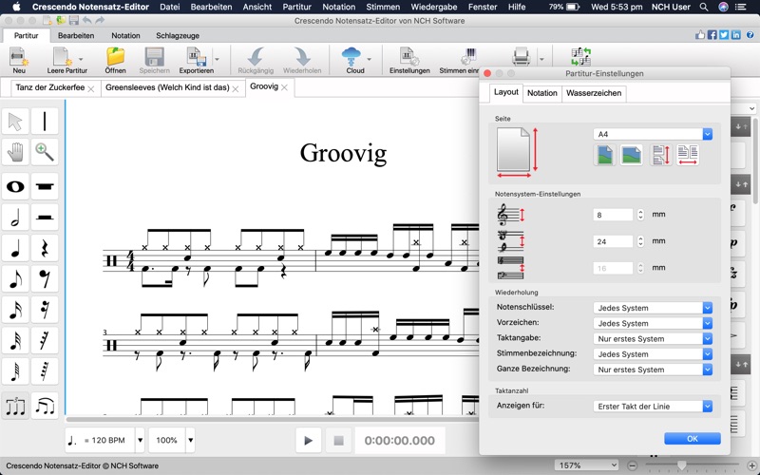This screenshot has width=760, height=475.
Task: Open the Bearbeiten ribbon tab
Action: click(x=76, y=35)
